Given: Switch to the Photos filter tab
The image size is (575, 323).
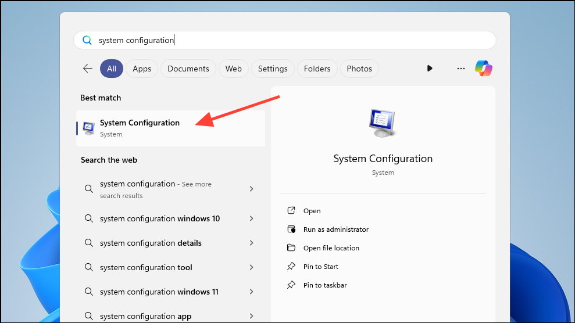Looking at the screenshot, I should click(359, 69).
